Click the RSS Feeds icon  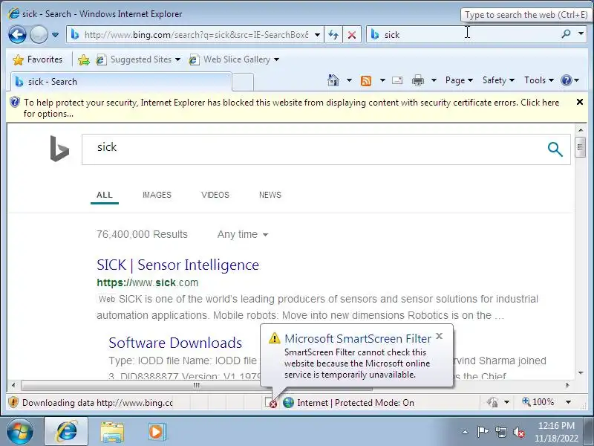point(366,80)
